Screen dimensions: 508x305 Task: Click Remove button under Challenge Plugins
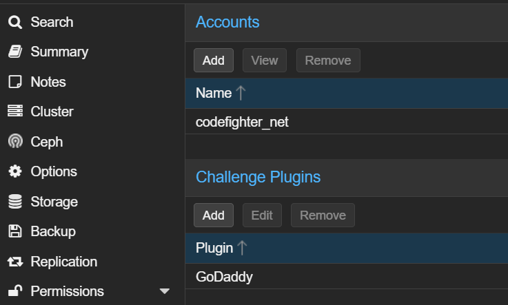pyautogui.click(x=323, y=215)
